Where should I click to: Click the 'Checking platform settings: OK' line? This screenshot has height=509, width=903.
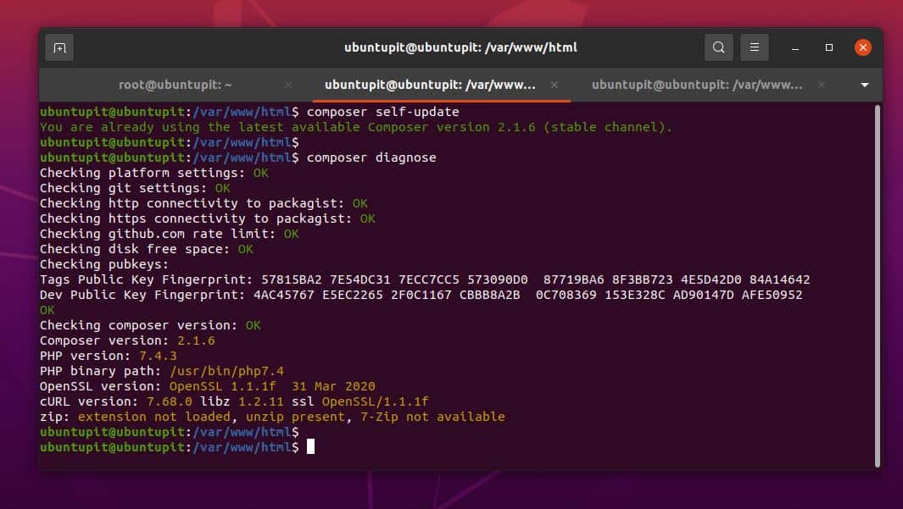tap(154, 173)
